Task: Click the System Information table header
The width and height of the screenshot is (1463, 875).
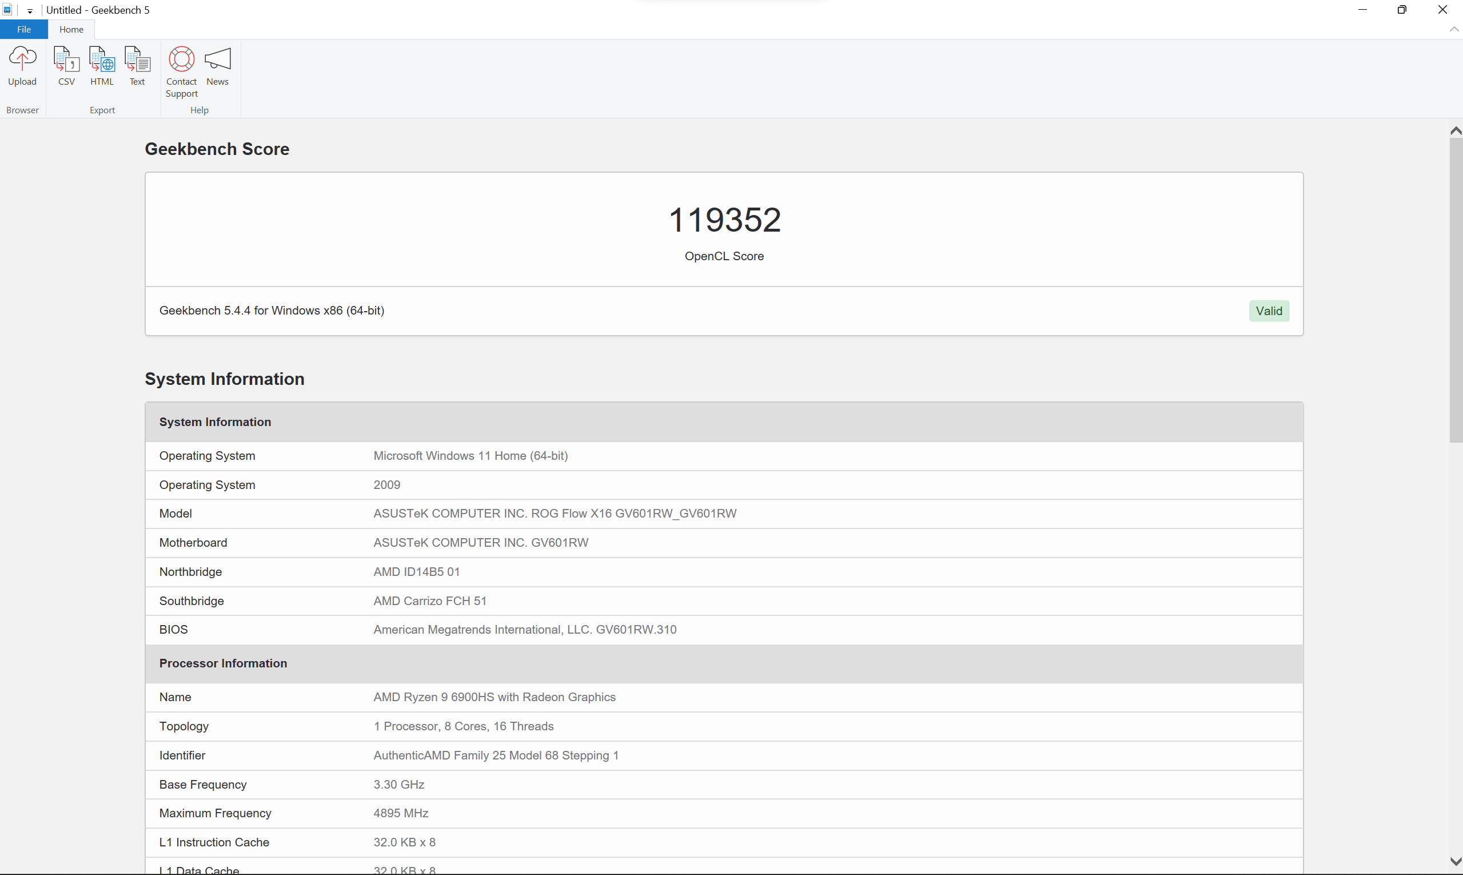Action: (x=724, y=422)
